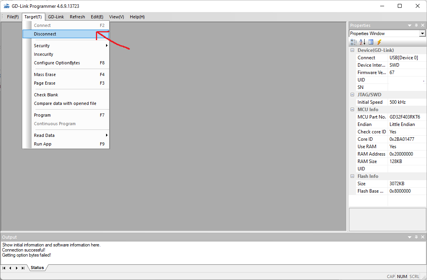This screenshot has height=280, width=427.
Task: Collapse the MCU Info property group
Action: coord(352,109)
